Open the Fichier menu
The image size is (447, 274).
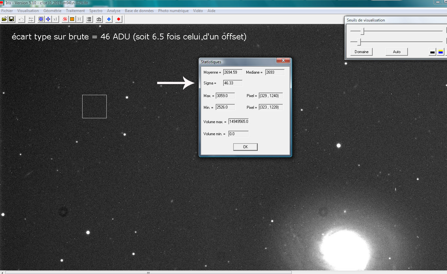[x=7, y=11]
